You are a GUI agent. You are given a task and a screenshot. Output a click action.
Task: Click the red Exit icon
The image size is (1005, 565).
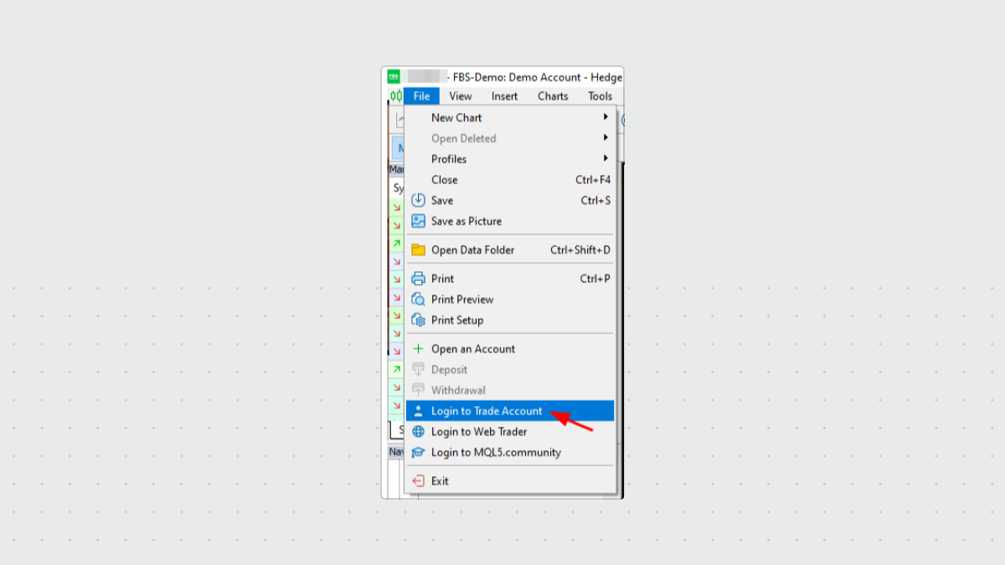[418, 481]
